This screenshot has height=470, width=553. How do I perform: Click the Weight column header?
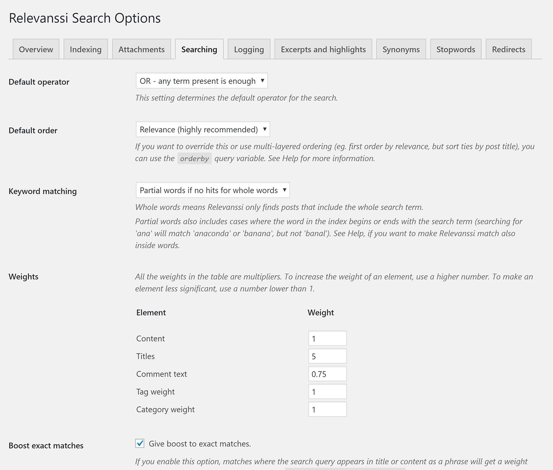[x=321, y=312]
